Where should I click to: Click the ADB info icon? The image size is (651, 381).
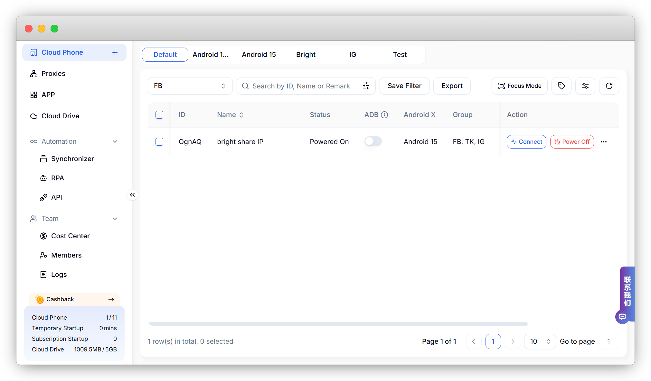point(384,115)
